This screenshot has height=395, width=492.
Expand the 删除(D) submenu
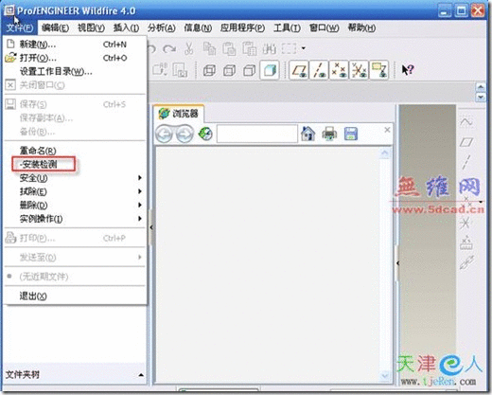tap(75, 206)
